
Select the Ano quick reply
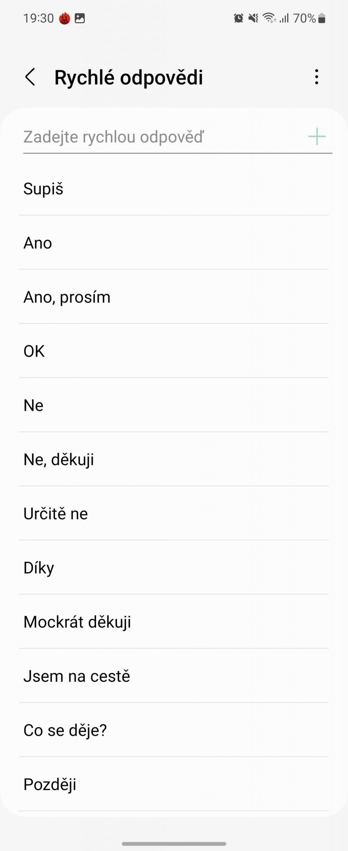(174, 243)
